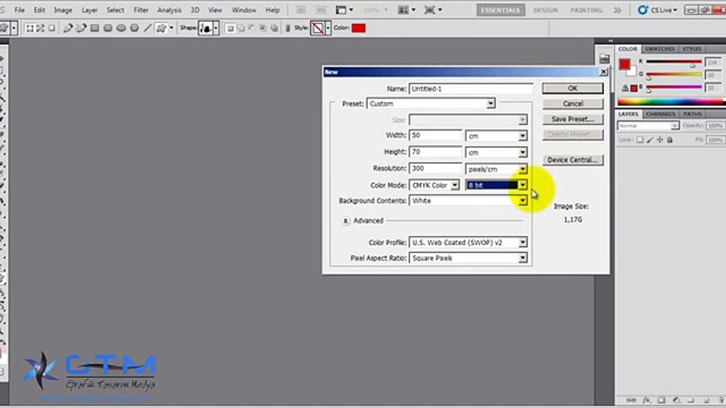Viewport: 726px width, 408px height.
Task: Select the Polygon shape tool icon
Action: (x=134, y=28)
